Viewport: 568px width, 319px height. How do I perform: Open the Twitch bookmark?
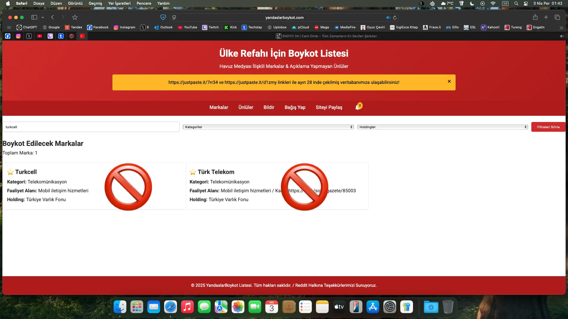210,27
